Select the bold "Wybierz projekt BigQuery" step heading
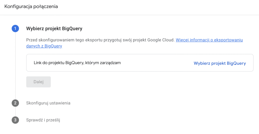Screen dimensions: 259x134 [54, 29]
